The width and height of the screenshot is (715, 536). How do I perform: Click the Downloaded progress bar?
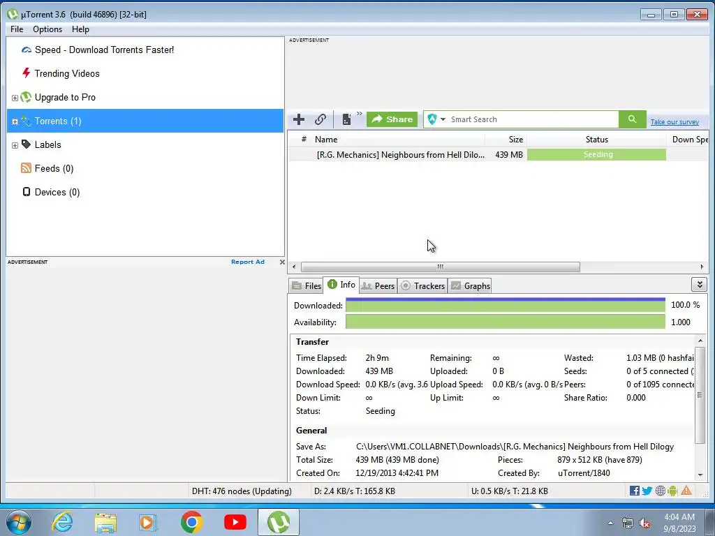[x=506, y=305]
